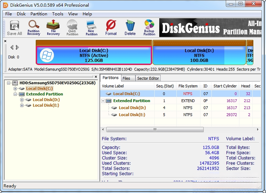Collapse Extended Partition row in table
266x193 pixels.
tap(103, 101)
